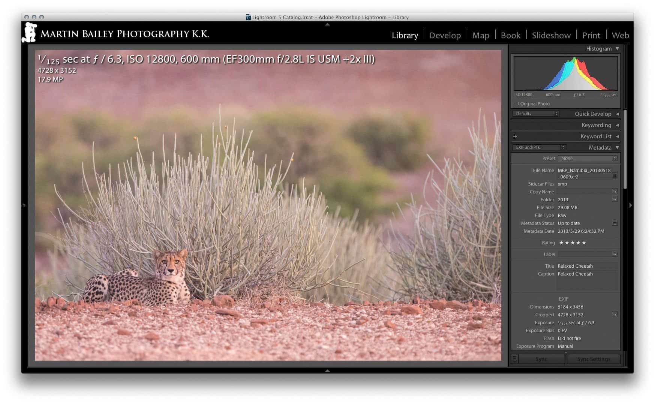The width and height of the screenshot is (655, 403).
Task: Open the EXIF and IPTC metadata view dropdown
Action: [538, 147]
